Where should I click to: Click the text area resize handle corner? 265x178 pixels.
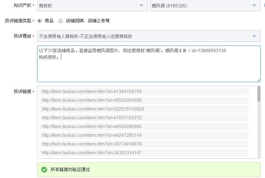[258, 80]
